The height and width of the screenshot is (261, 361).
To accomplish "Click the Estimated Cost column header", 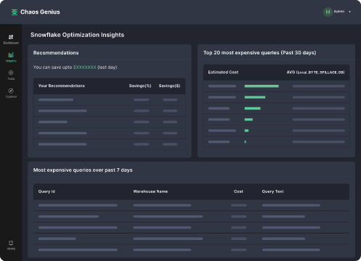I will [x=223, y=72].
